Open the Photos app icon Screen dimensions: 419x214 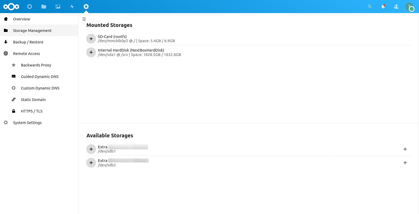[x=58, y=7]
